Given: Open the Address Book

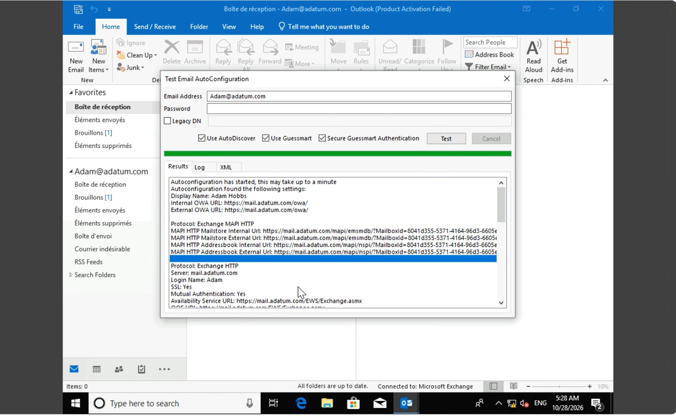Looking at the screenshot, I should [489, 54].
